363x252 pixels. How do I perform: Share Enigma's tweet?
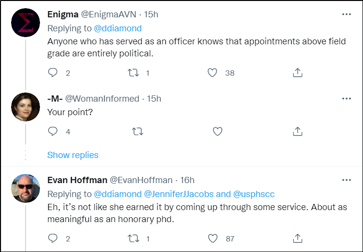coord(297,73)
